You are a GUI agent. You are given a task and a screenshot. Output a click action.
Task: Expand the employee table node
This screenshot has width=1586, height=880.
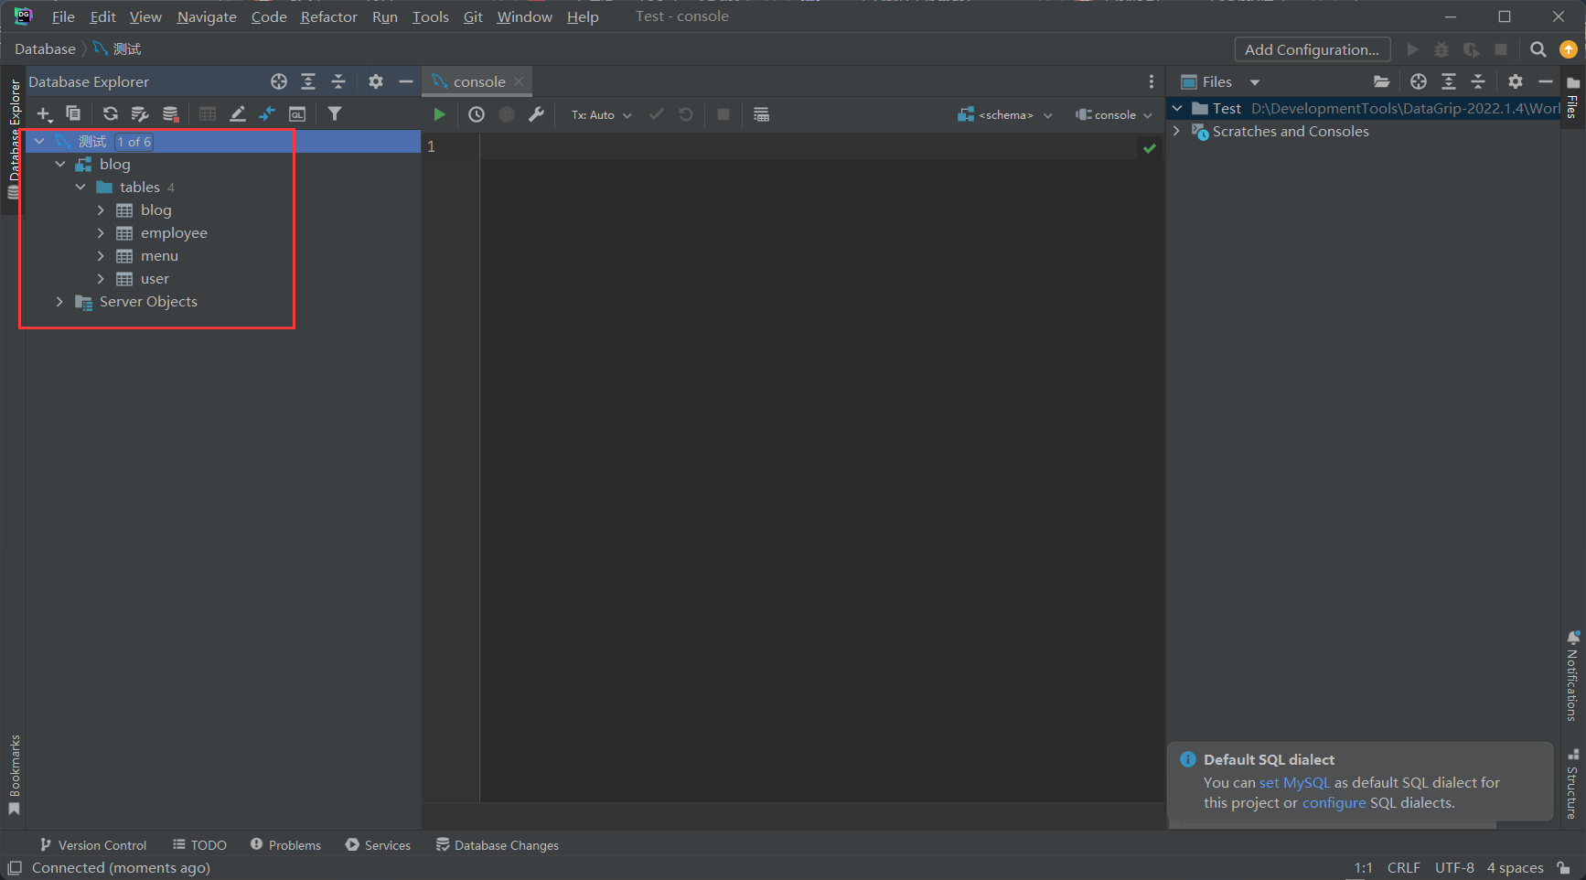101,233
